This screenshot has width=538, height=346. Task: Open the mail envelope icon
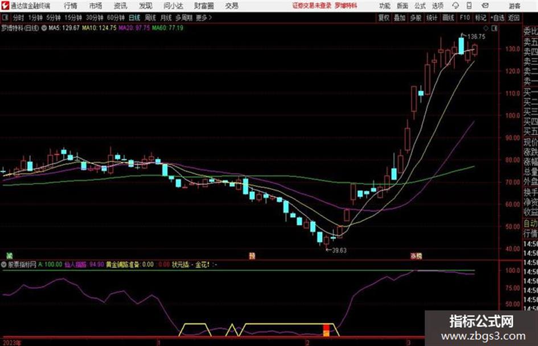click(485, 6)
